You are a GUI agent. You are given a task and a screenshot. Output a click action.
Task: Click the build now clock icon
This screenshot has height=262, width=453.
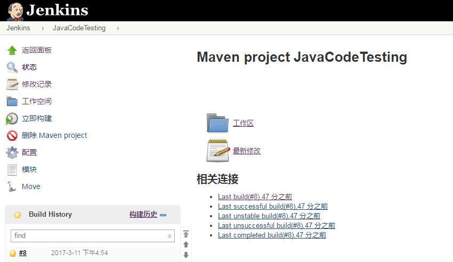pos(12,119)
